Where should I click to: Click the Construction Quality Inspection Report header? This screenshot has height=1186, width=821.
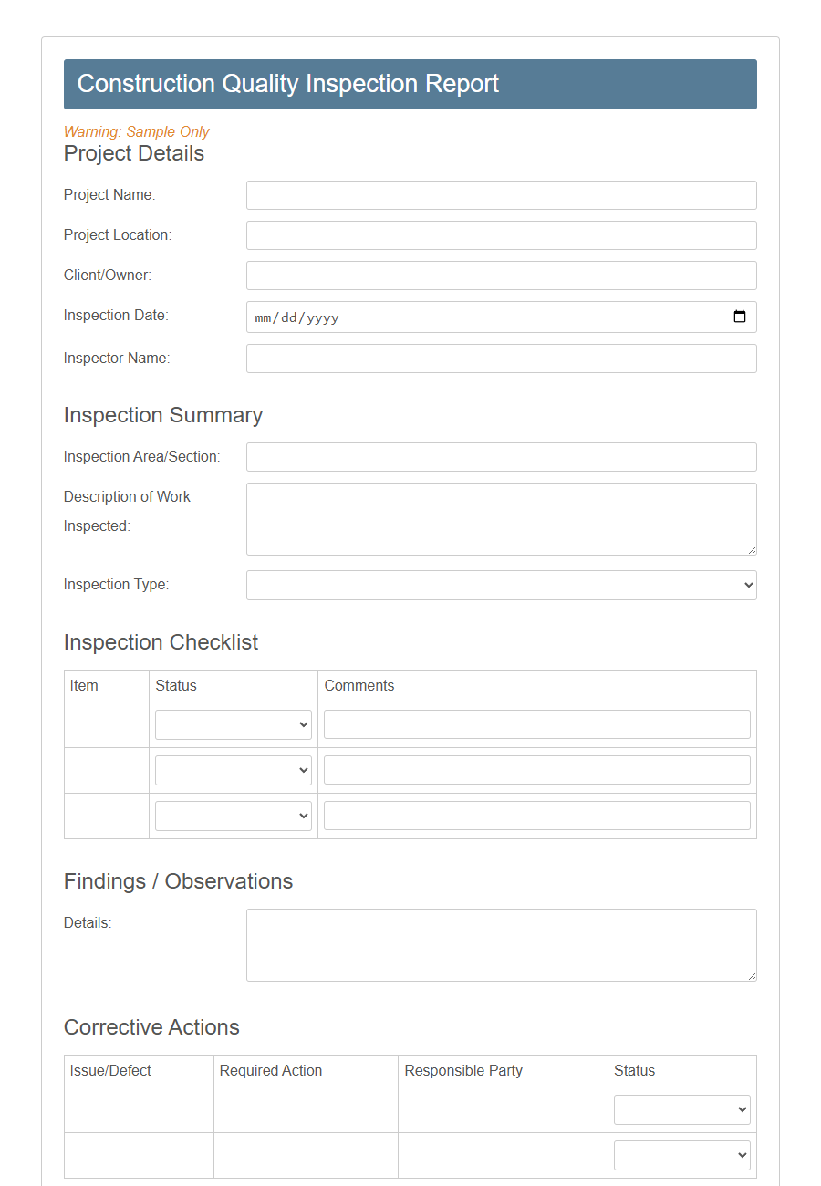[x=288, y=84]
